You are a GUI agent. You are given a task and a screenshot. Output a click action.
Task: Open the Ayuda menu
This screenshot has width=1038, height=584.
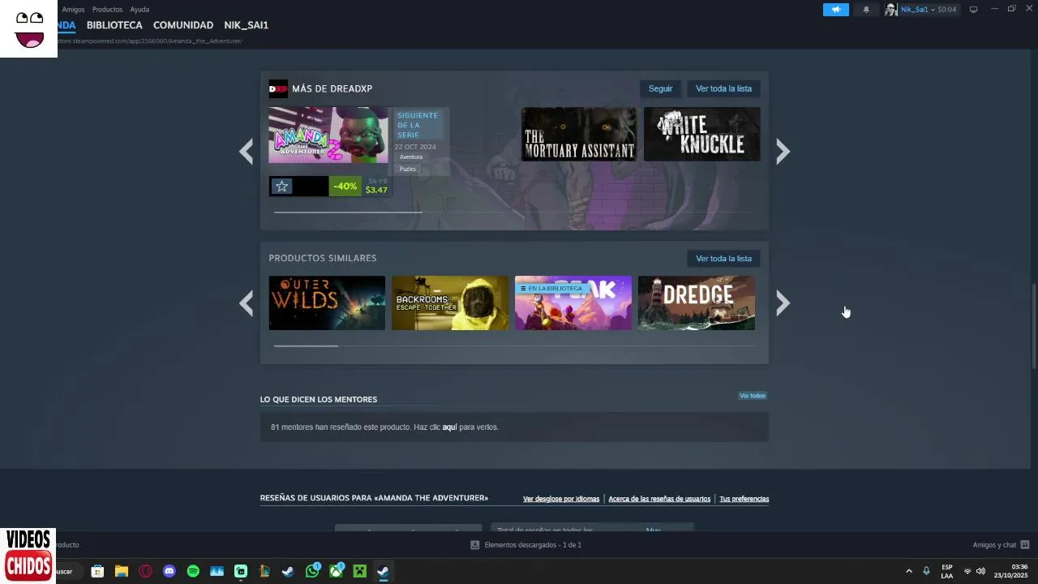139,10
